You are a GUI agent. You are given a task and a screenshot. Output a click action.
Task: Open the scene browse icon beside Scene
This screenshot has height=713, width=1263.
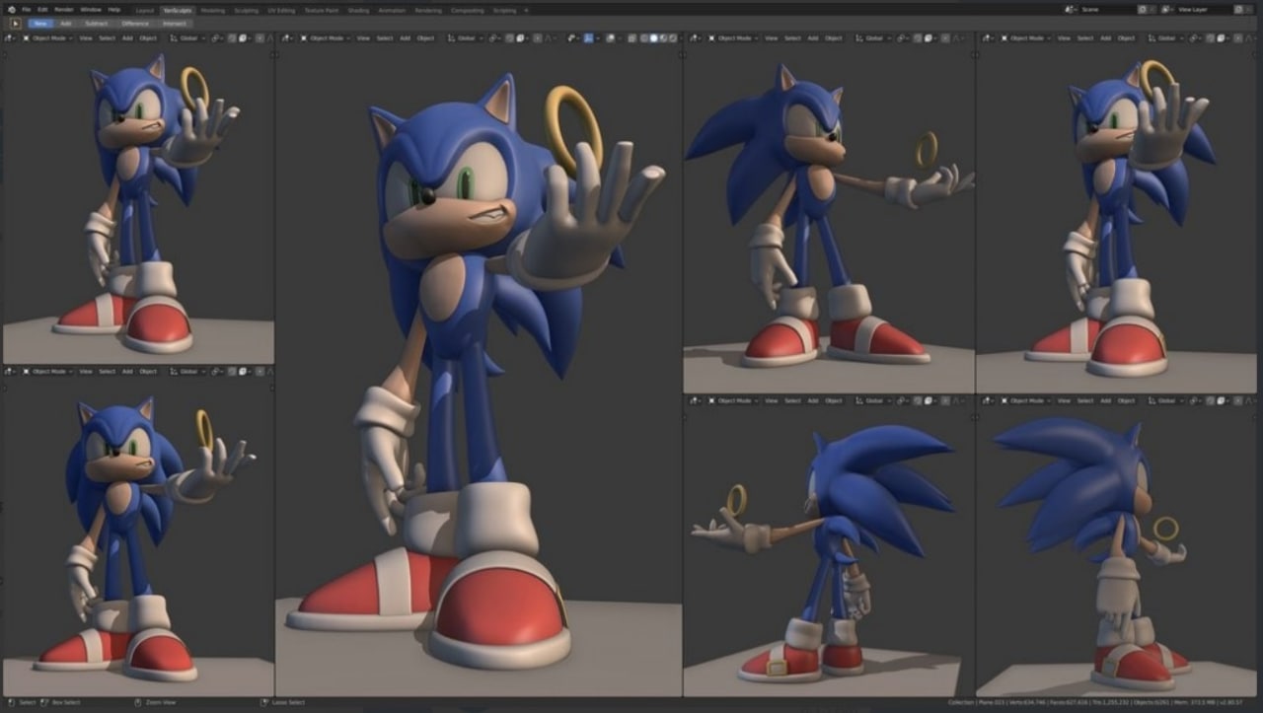1071,9
